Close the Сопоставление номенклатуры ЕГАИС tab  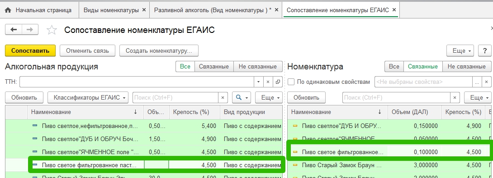394,10
